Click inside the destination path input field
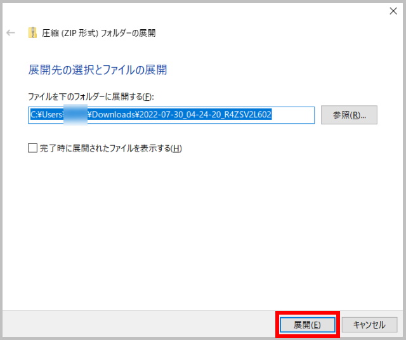Image resolution: width=406 pixels, height=340 pixels. pyautogui.click(x=171, y=115)
